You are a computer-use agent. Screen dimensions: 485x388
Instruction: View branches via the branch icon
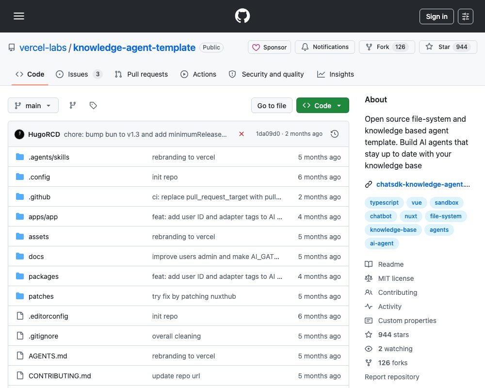(73, 106)
